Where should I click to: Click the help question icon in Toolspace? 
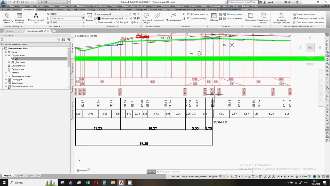coord(68,40)
